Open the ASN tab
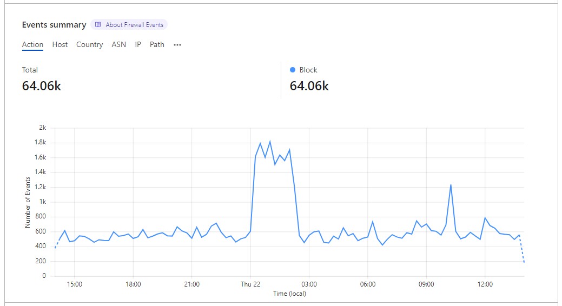 [119, 44]
